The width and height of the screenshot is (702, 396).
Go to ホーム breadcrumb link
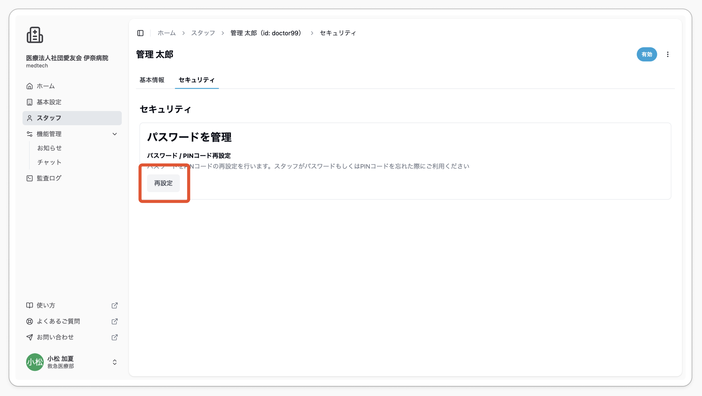[x=167, y=33]
